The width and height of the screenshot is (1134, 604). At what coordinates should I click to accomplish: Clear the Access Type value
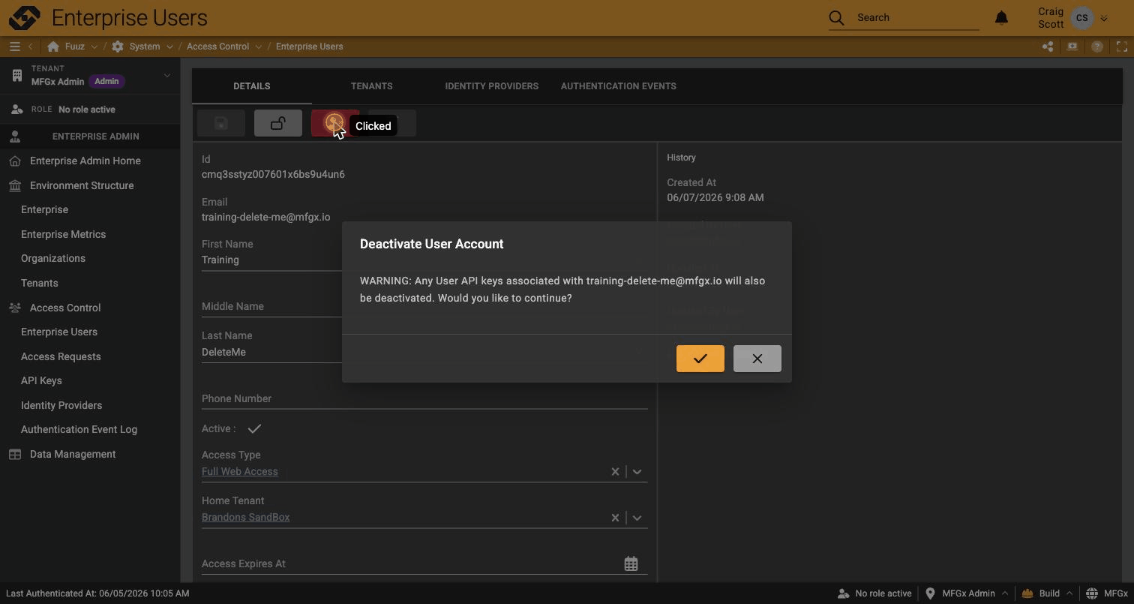pos(615,472)
